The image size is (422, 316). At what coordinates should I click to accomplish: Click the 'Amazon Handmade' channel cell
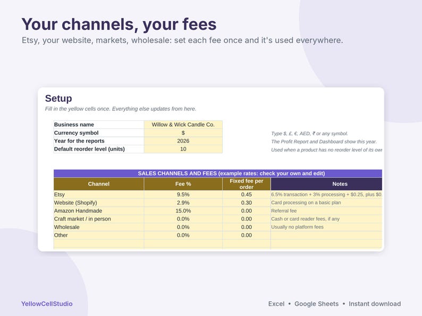pyautogui.click(x=99, y=211)
